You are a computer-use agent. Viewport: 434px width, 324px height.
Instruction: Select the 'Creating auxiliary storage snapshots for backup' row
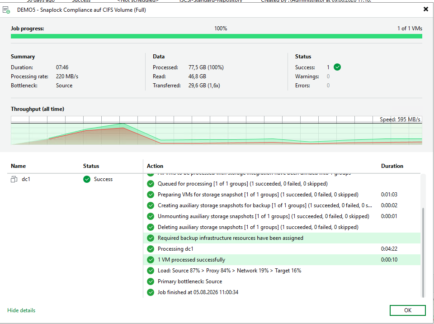click(282, 205)
